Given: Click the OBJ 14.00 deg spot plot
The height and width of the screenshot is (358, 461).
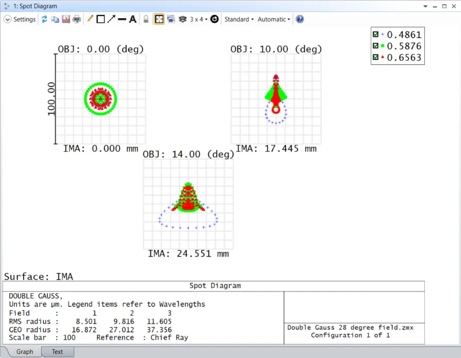Looking at the screenshot, I should click(188, 204).
